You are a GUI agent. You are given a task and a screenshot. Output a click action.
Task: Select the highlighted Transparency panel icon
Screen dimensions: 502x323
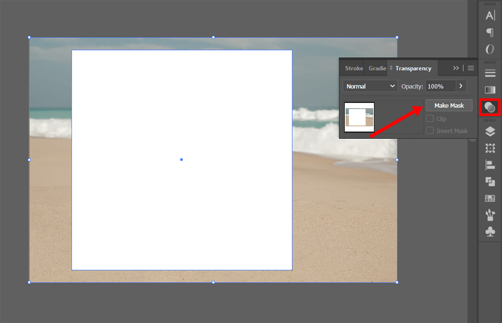coord(490,107)
